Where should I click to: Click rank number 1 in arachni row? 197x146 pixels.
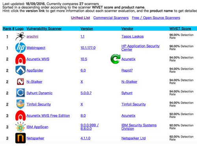7,36
